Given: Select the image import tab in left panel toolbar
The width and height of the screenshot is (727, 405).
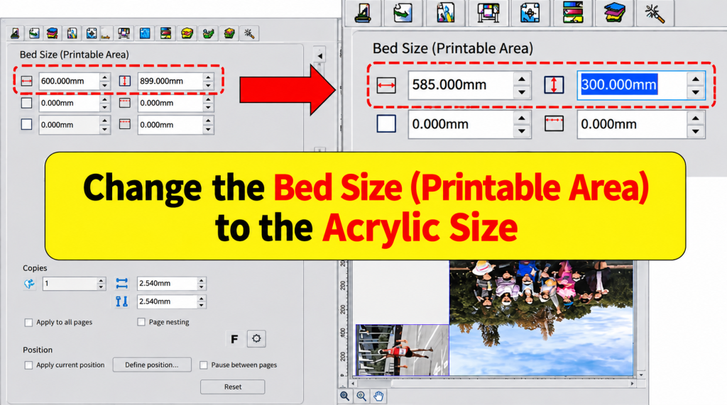Looking at the screenshot, I should click(34, 33).
